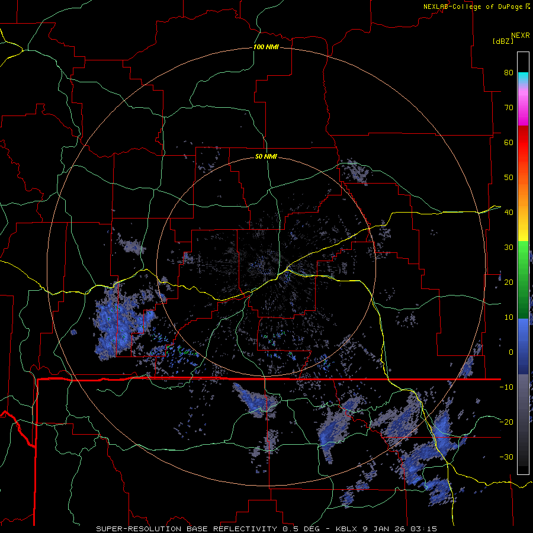Click the 70 dBZ scale value
Viewport: 533px width, 533px height.
click(509, 107)
